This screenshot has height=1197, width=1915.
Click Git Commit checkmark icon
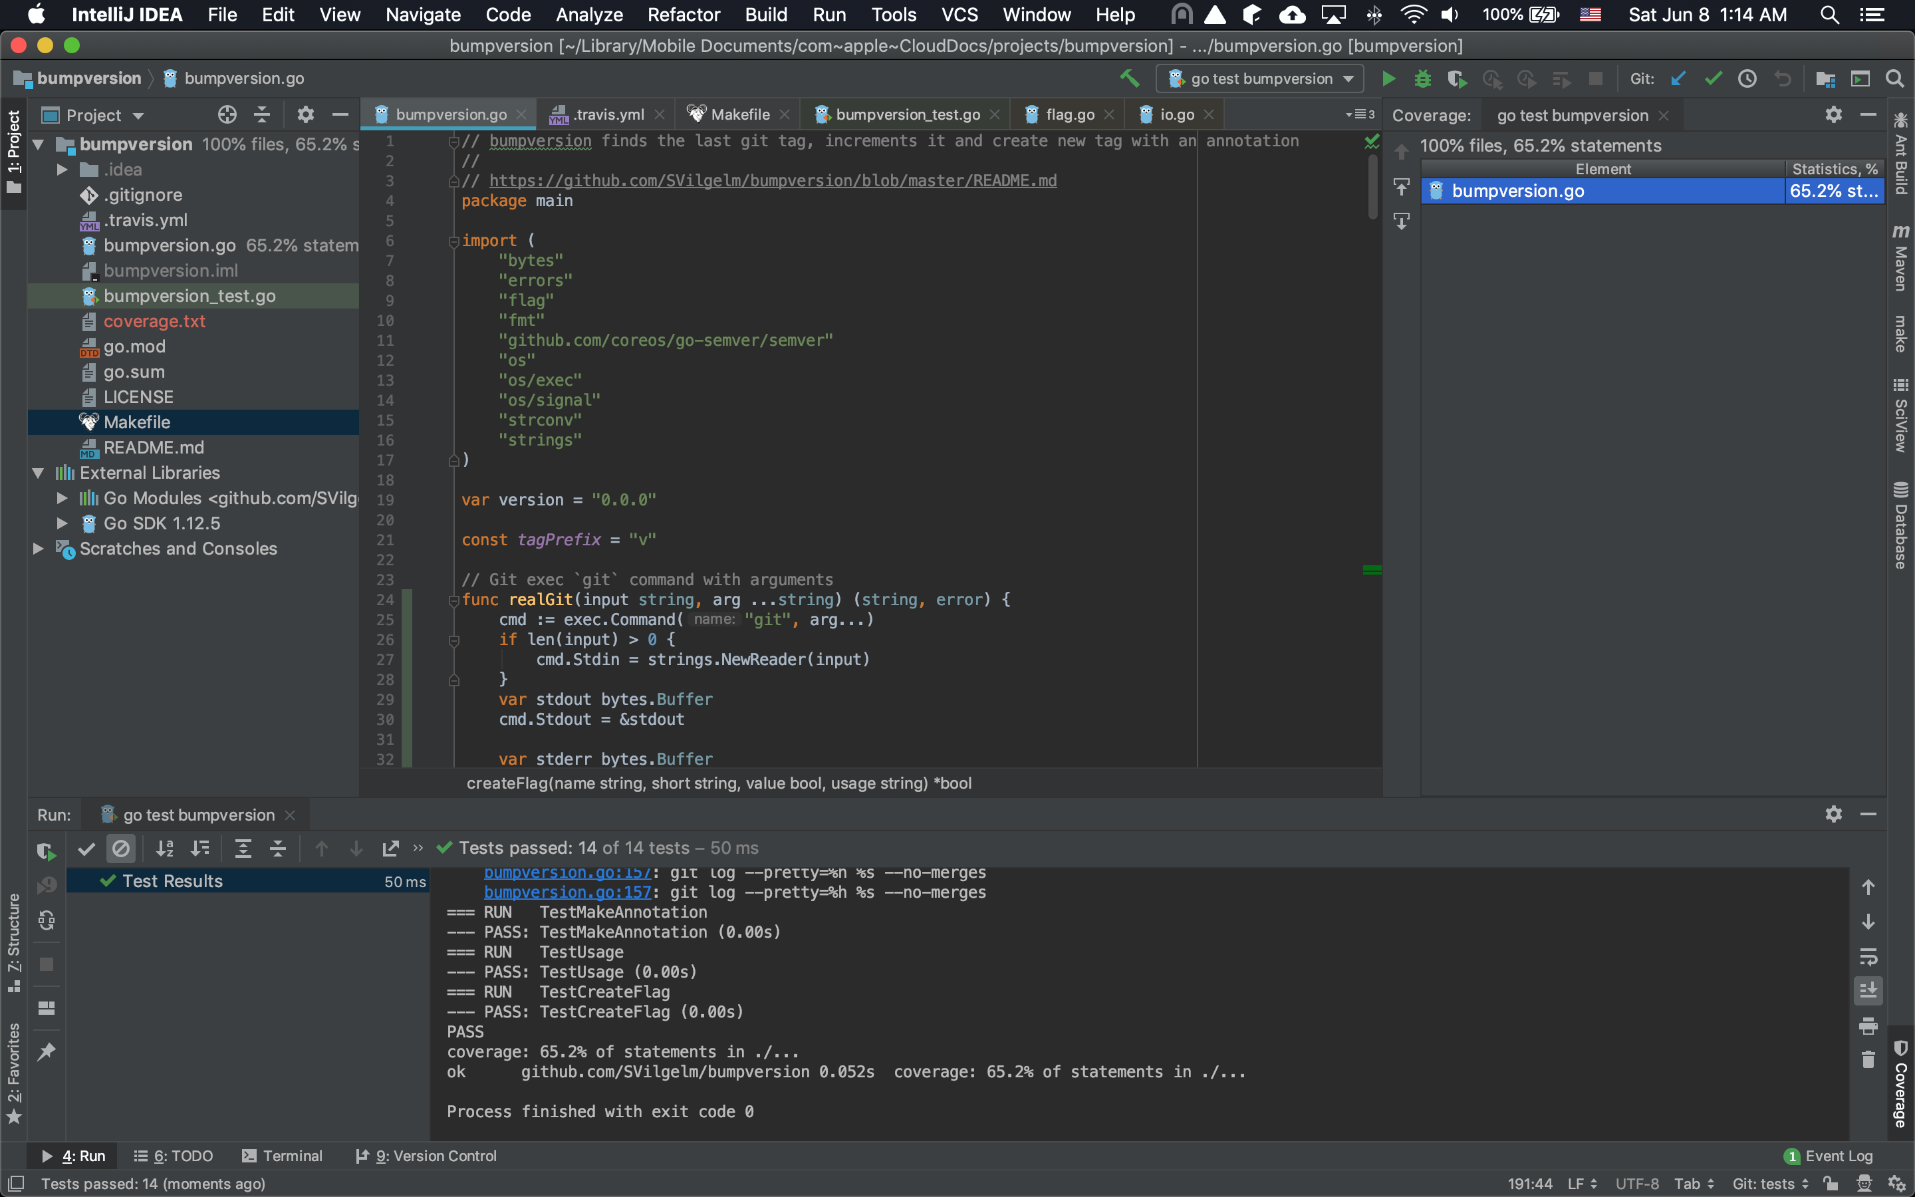pos(1714,78)
